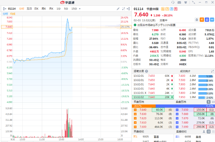Viewport: 215px width, 142px height.
Task: Click the 融 margin tag icon
Action: pos(163,9)
